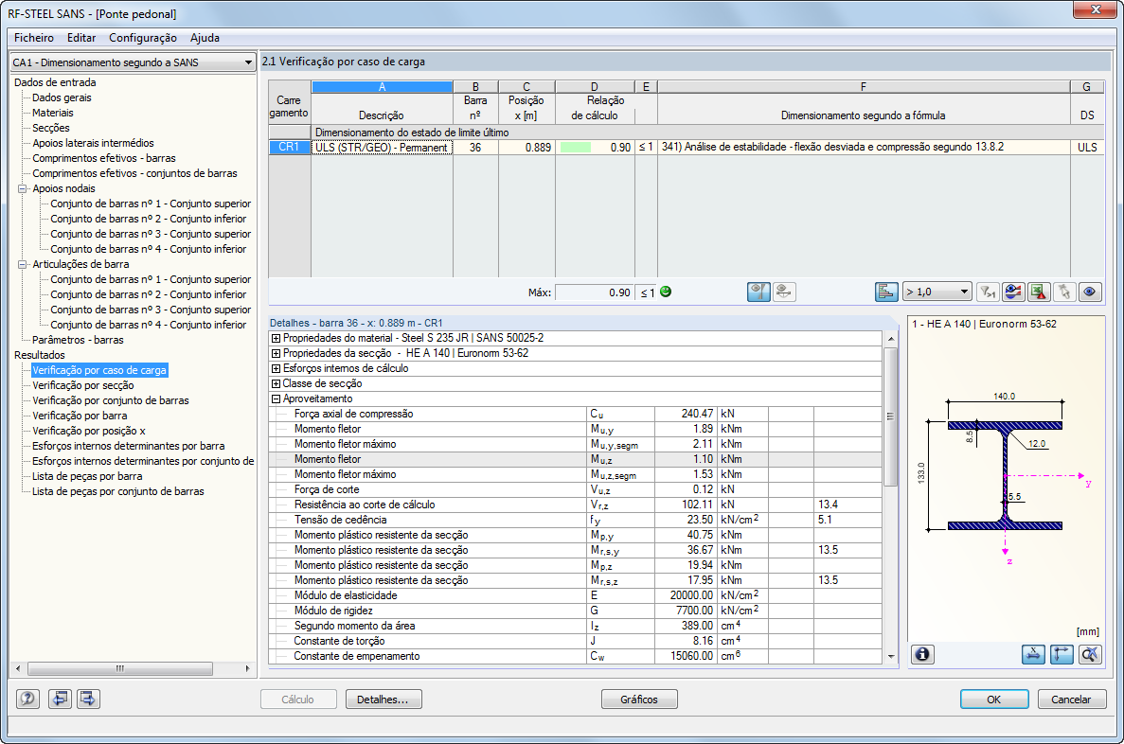Select the Módulo de elasticidade row
The image size is (1124, 744).
tap(576, 595)
